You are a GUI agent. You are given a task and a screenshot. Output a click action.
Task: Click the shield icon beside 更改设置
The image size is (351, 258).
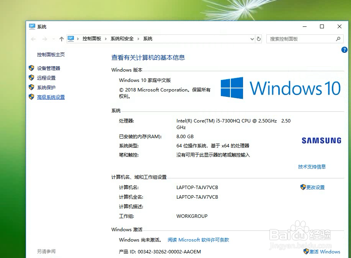pyautogui.click(x=303, y=187)
